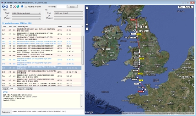The width and height of the screenshot is (196, 116).
Task: Select highlighted route row with STAR JSY2Q
Action: click(x=42, y=68)
